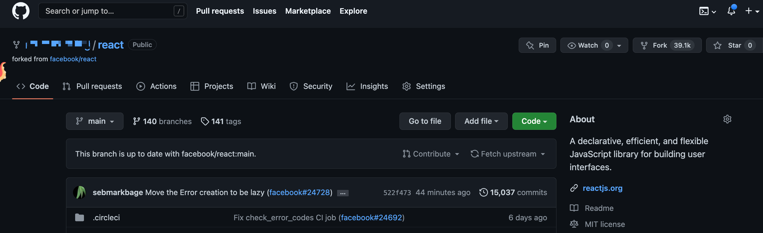This screenshot has width=763, height=233.
Task: Open the Fix check_error_codes CI job commit
Action: click(x=285, y=218)
